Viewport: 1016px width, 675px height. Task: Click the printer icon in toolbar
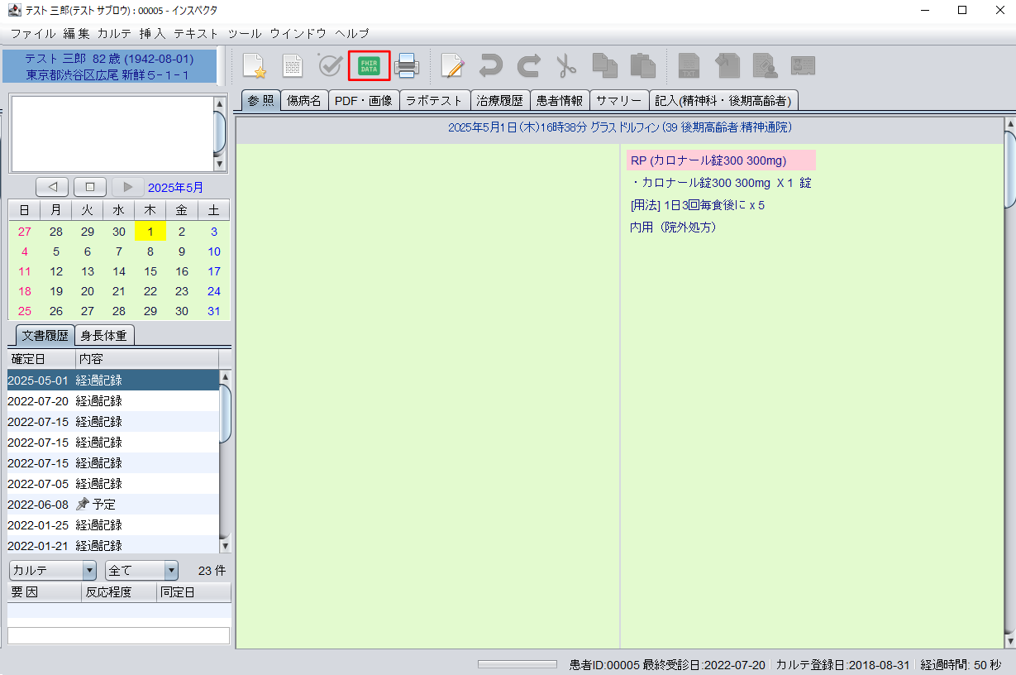(407, 65)
